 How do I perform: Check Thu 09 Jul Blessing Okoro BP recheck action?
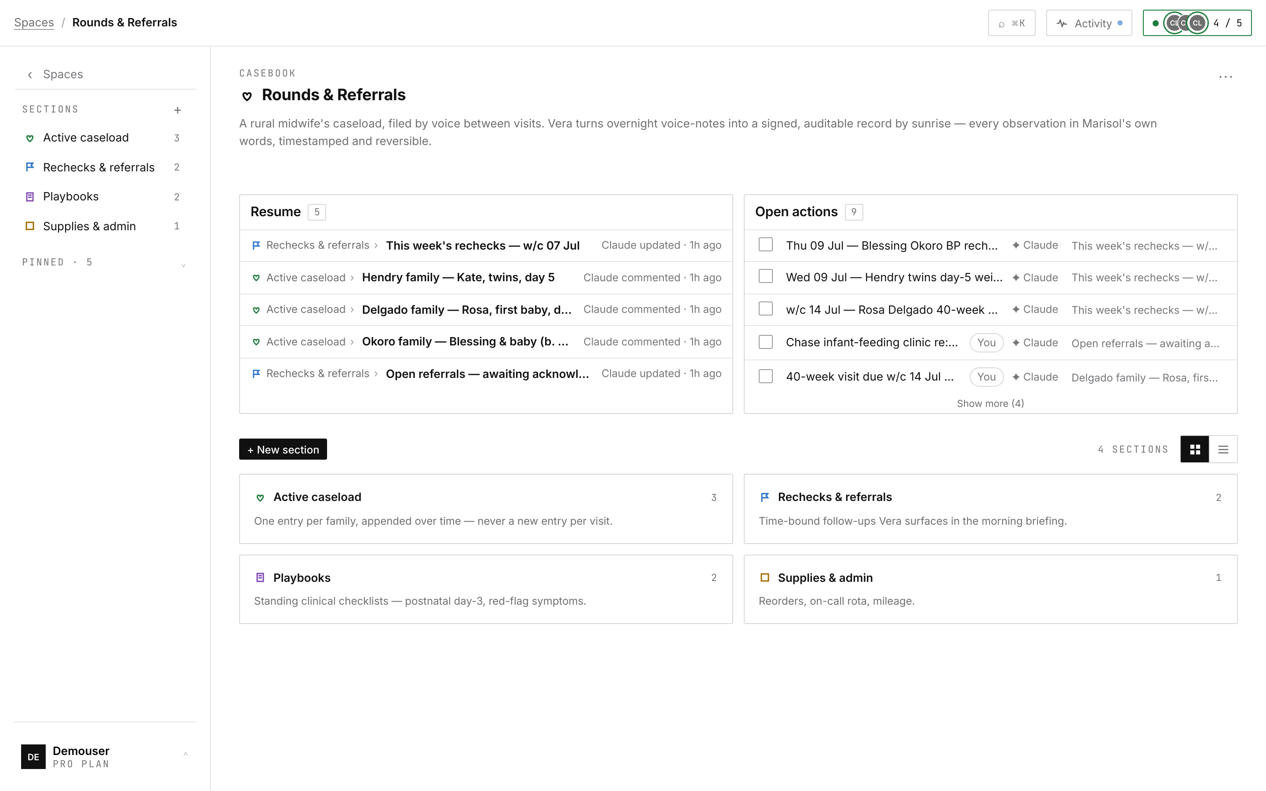(x=765, y=244)
